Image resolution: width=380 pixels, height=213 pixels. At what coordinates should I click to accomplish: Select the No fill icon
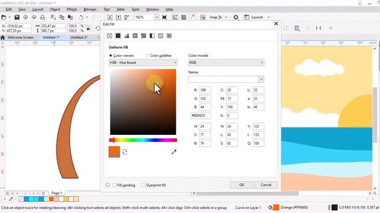109,35
